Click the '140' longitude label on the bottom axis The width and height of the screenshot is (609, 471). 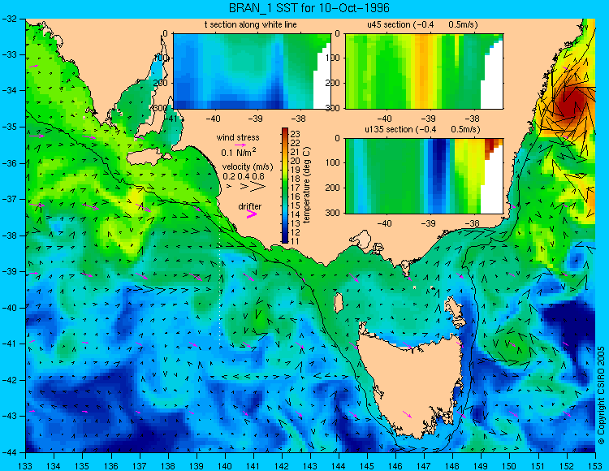225,466
